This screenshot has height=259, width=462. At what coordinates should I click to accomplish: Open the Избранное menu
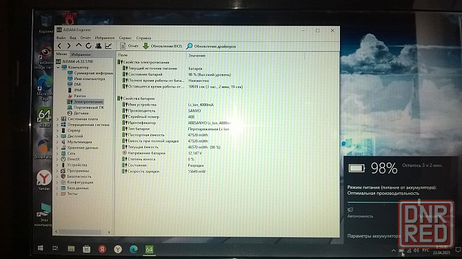tap(105, 38)
